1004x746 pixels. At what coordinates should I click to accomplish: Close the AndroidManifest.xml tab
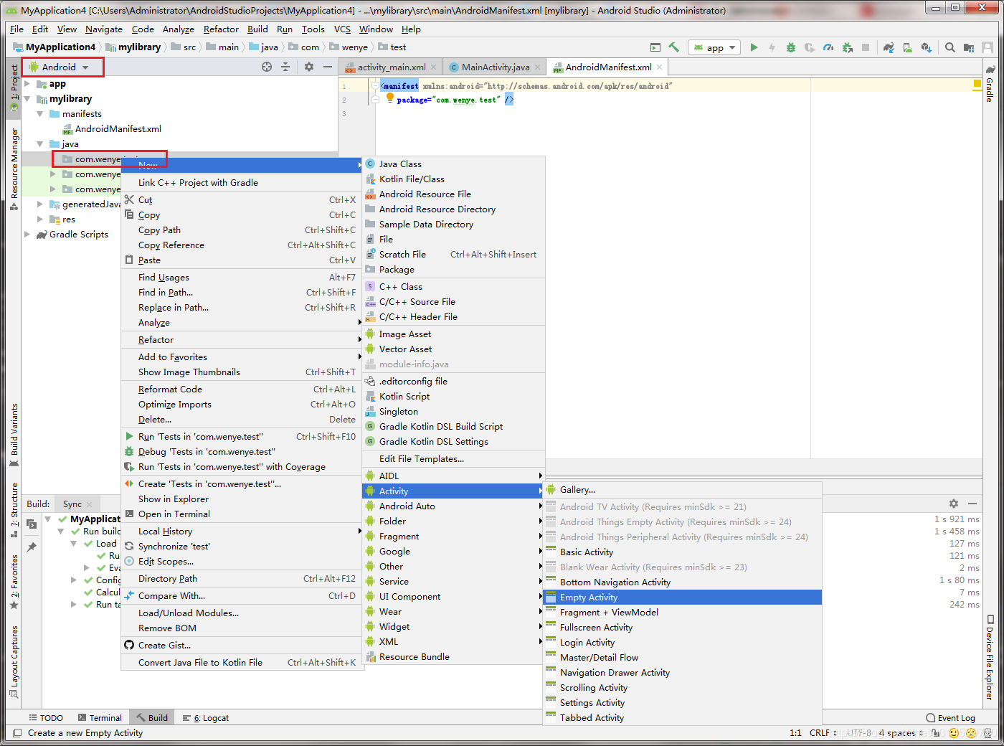[660, 67]
